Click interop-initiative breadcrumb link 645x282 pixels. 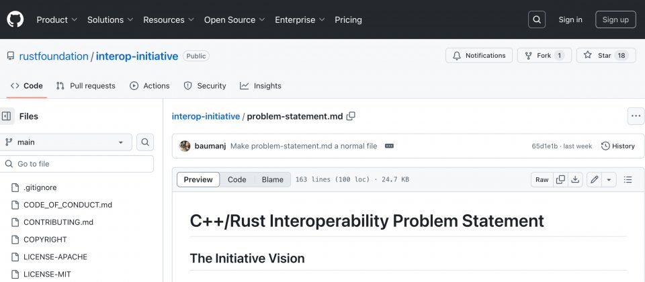206,116
